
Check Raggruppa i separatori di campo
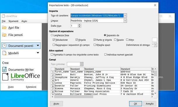[x=54, y=45]
